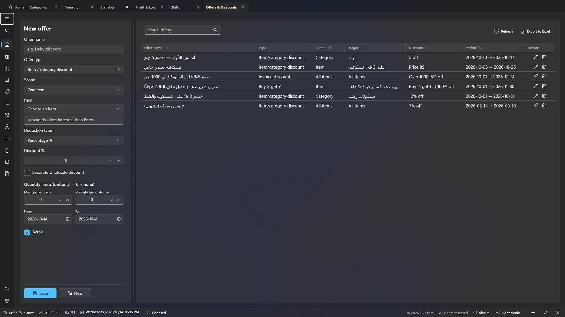Expand the Scope dropdown

click(74, 90)
